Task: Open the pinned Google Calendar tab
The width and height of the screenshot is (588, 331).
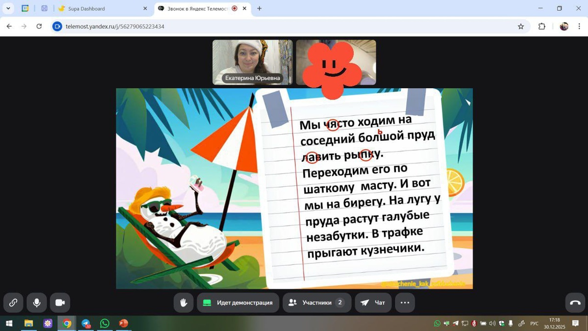Action: click(x=25, y=8)
